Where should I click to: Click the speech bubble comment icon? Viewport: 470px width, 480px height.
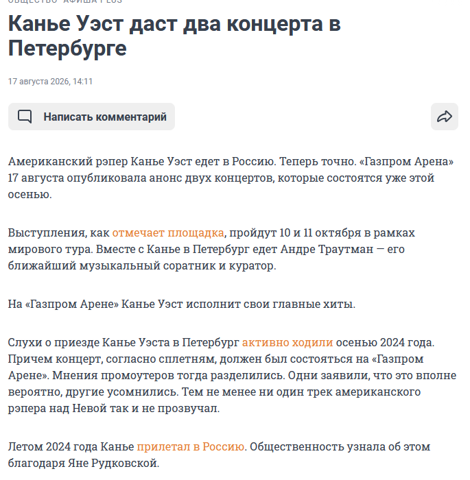click(x=25, y=117)
